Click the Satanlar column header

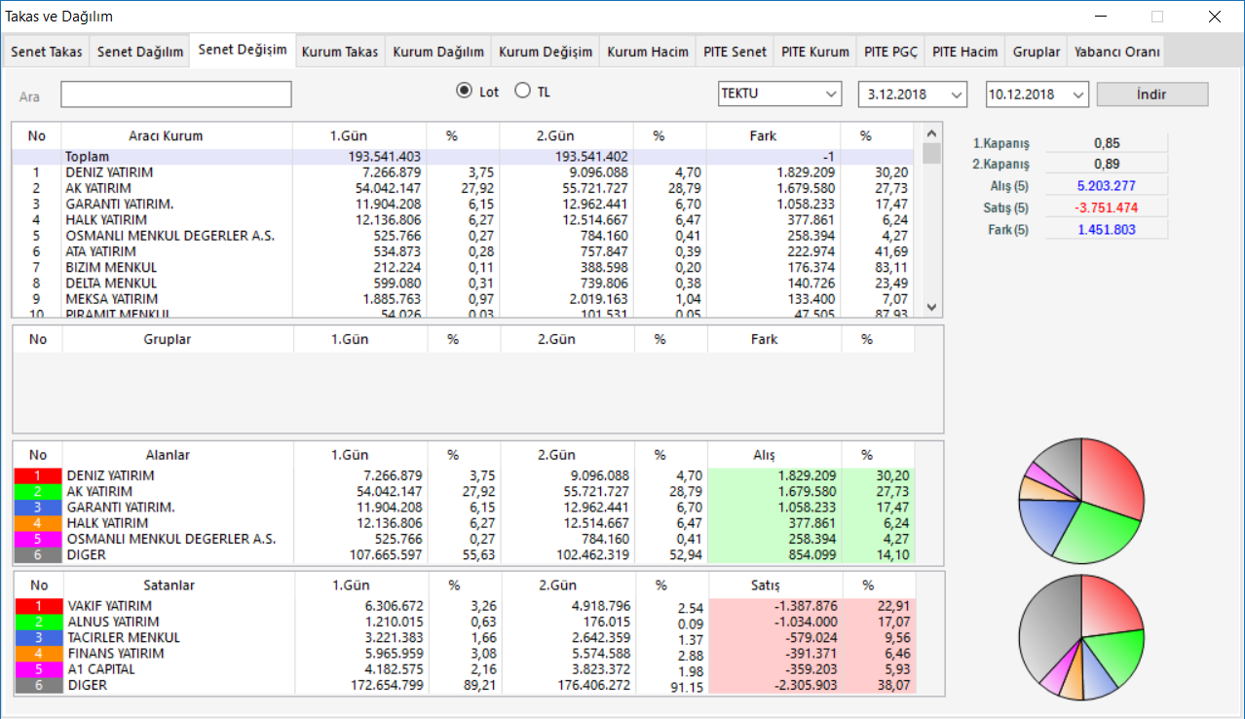point(177,586)
